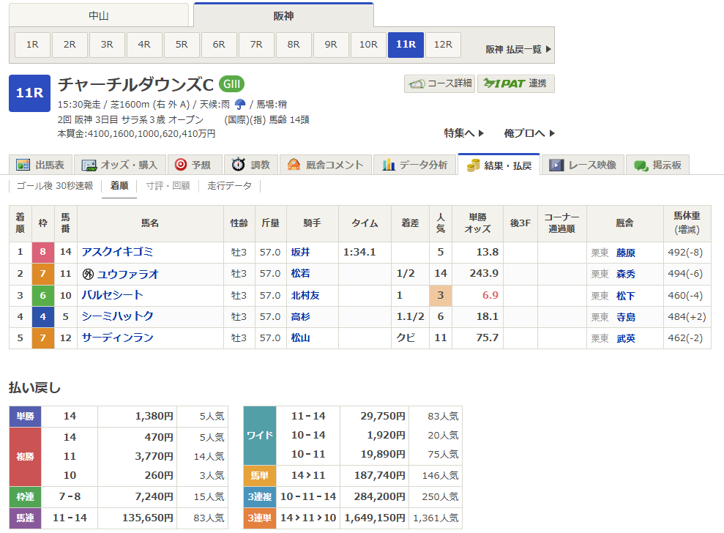Select the 5R race button
The height and width of the screenshot is (533, 724).
(181, 45)
